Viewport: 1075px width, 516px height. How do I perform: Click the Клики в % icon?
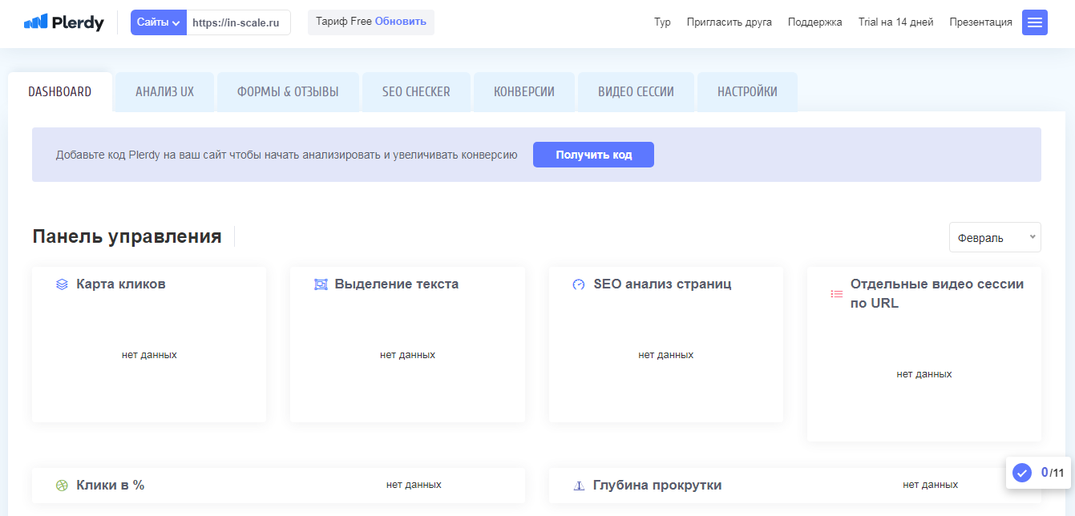coord(62,485)
